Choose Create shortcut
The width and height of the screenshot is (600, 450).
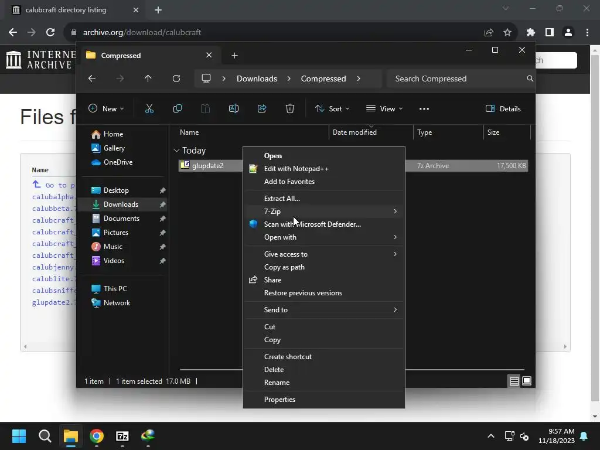323,357
